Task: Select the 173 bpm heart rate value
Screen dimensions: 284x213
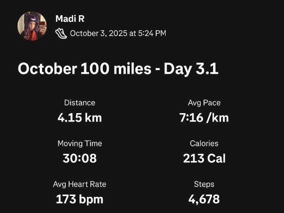Action: 80,199
